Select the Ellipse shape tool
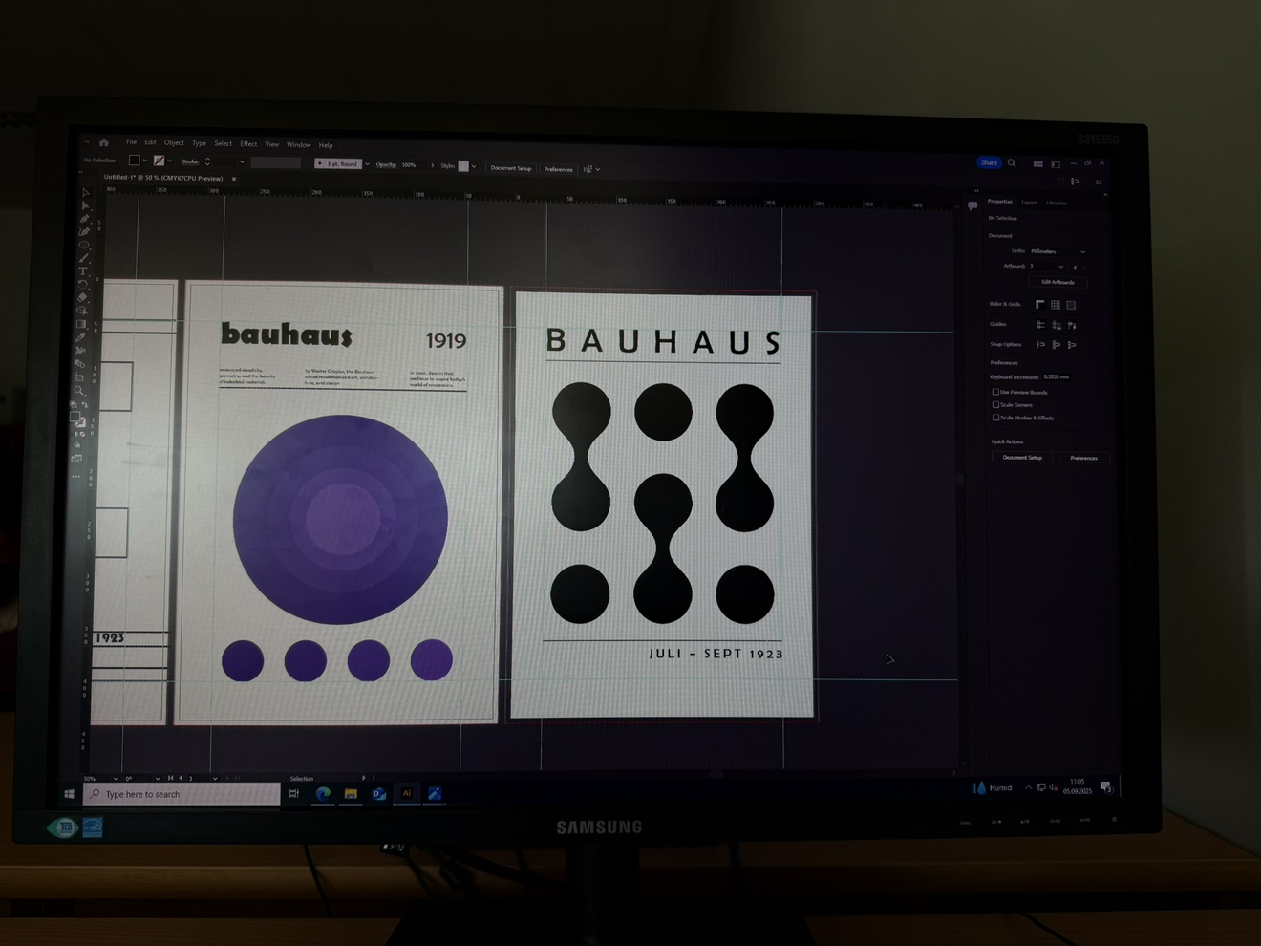The image size is (1261, 946). (x=84, y=245)
